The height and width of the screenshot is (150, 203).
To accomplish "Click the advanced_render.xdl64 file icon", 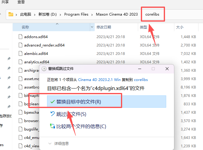I will pyautogui.click(x=21, y=45).
